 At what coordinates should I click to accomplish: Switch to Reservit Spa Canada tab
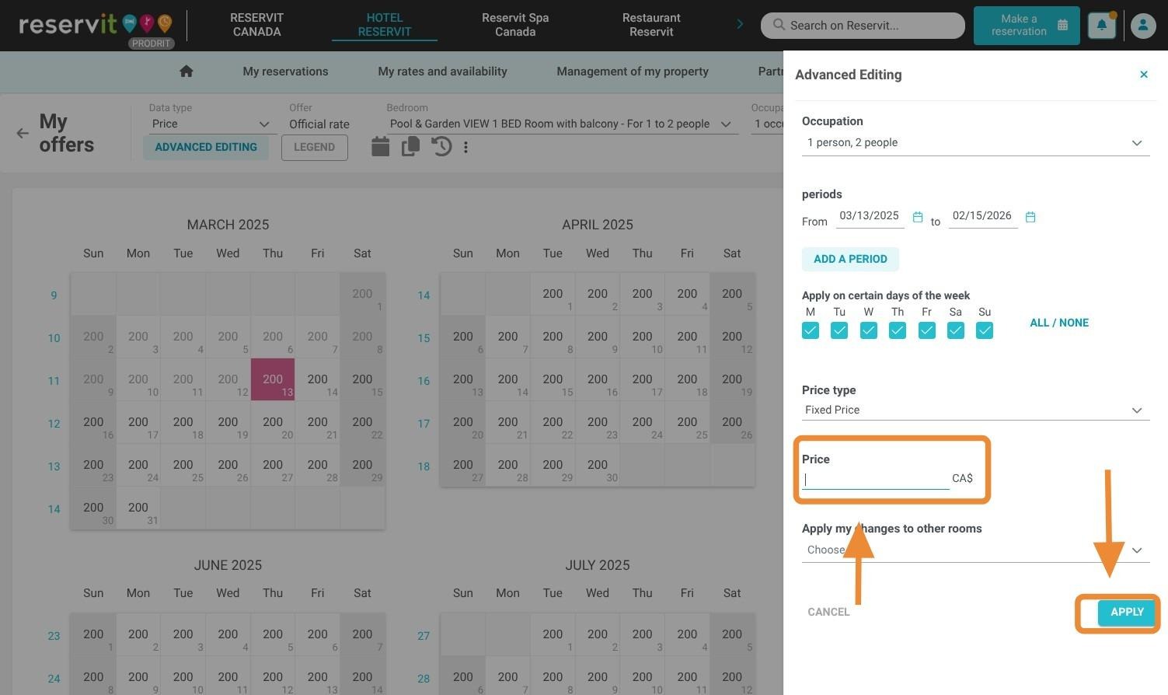point(515,25)
